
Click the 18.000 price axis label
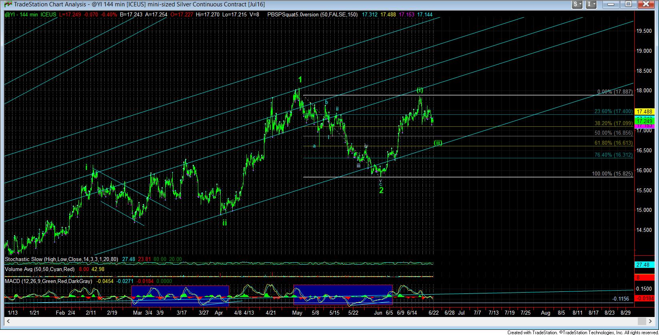[x=644, y=91]
